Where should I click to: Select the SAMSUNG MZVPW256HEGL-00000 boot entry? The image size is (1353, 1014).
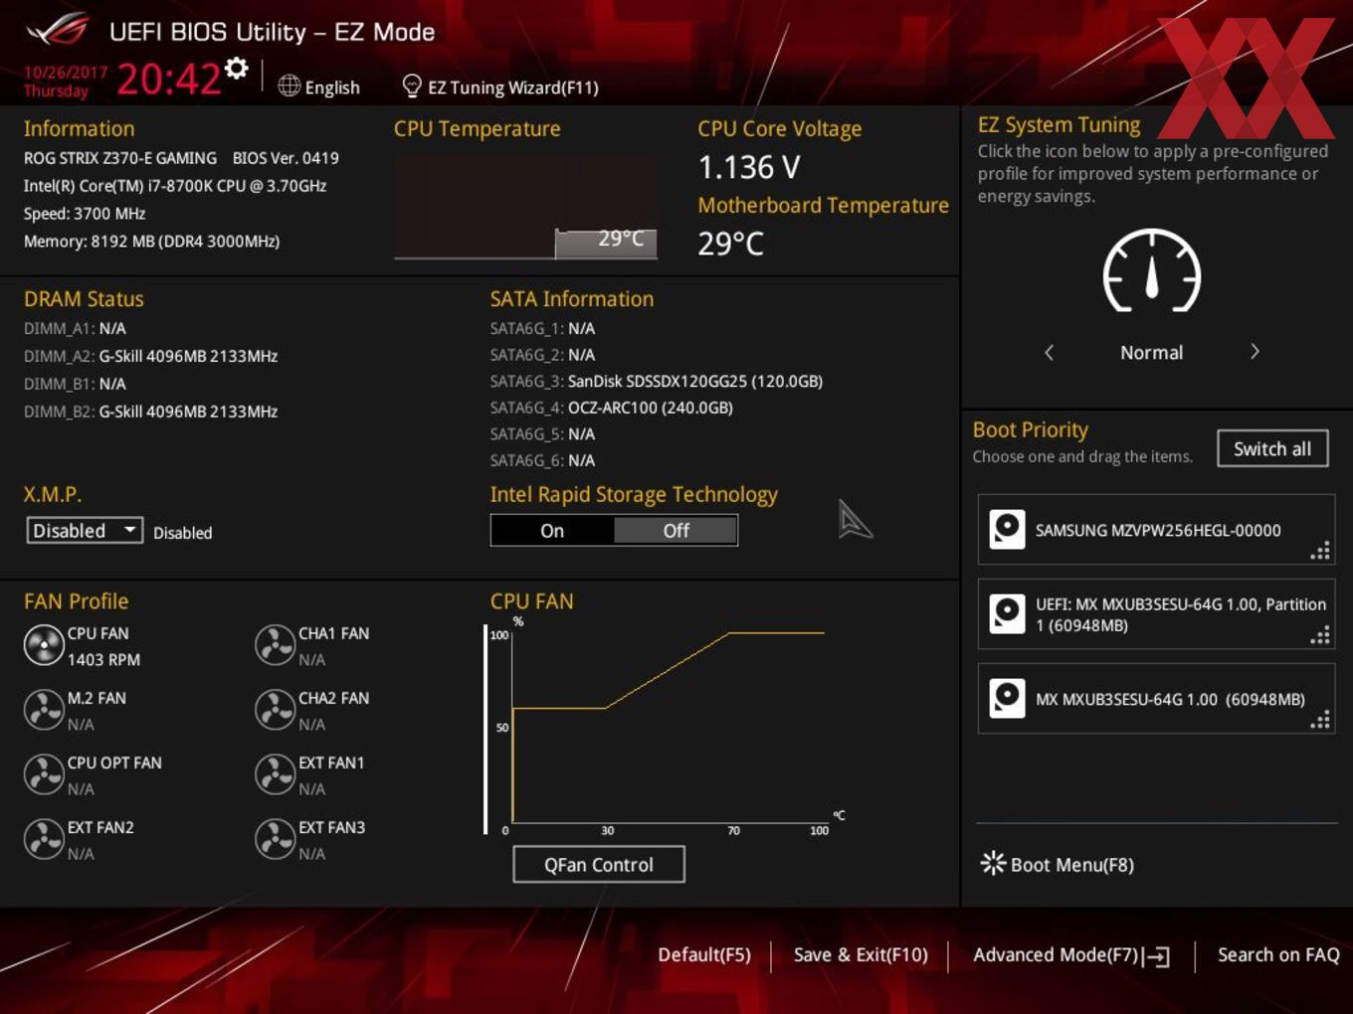point(1156,529)
